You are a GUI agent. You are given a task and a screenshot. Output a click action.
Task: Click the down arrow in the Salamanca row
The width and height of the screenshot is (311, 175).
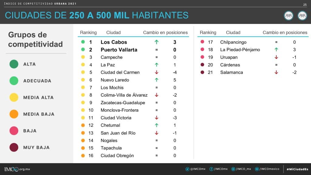276,72
